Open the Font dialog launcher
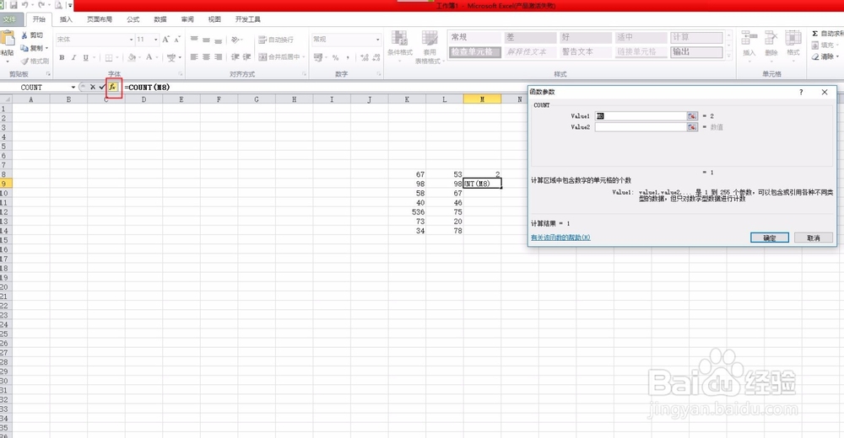844x438 pixels. [x=181, y=74]
